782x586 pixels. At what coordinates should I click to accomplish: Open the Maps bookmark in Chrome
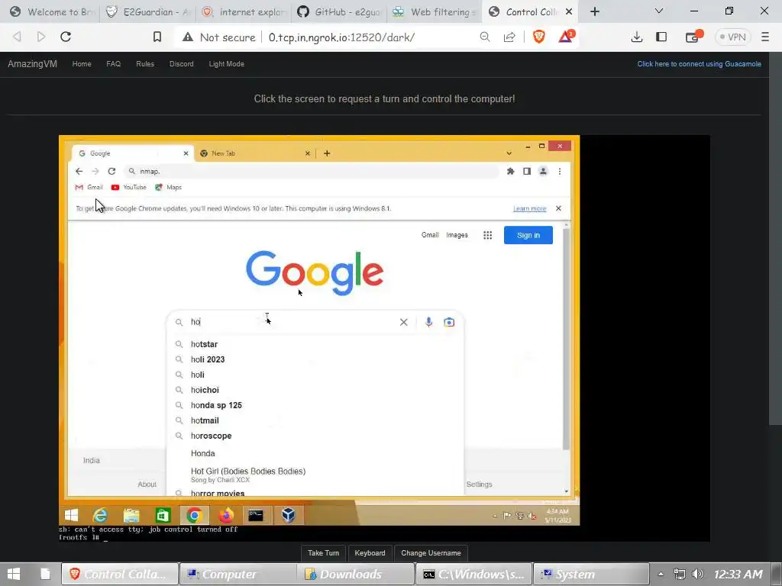[169, 188]
